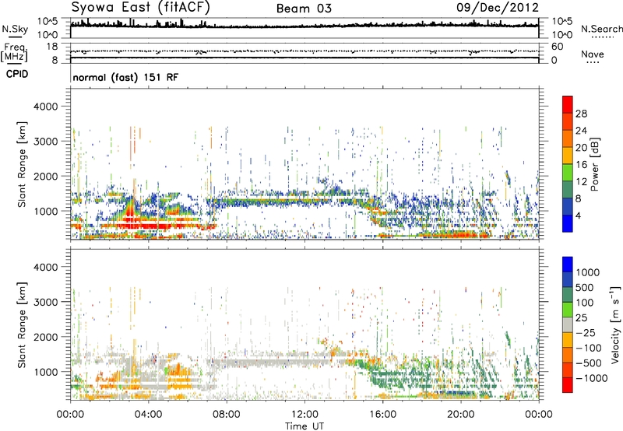Screen dimensions: 623x431
Task: Click the '500' tick on Velocity colorbar
Action: coord(585,288)
